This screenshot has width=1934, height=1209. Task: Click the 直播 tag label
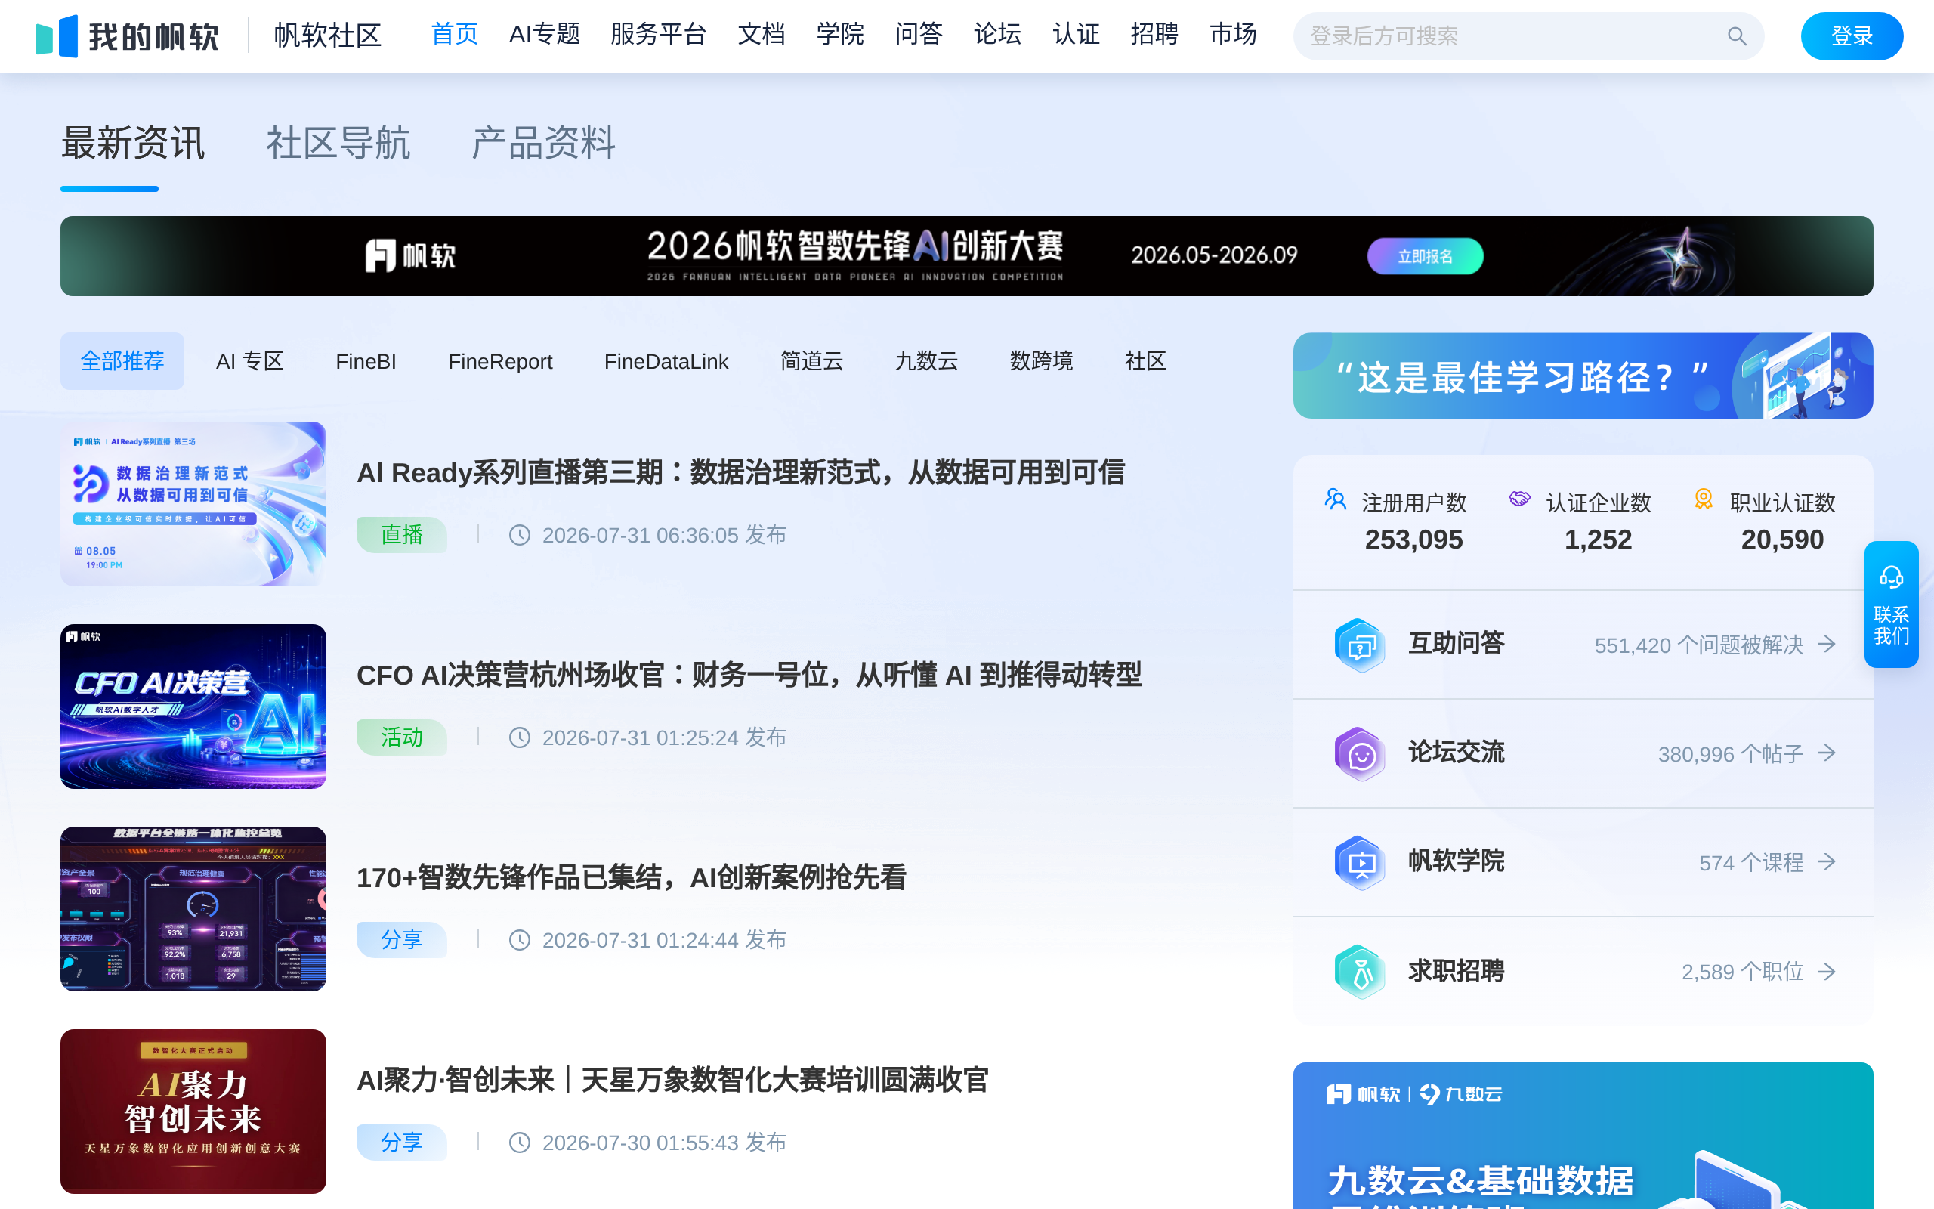(401, 535)
